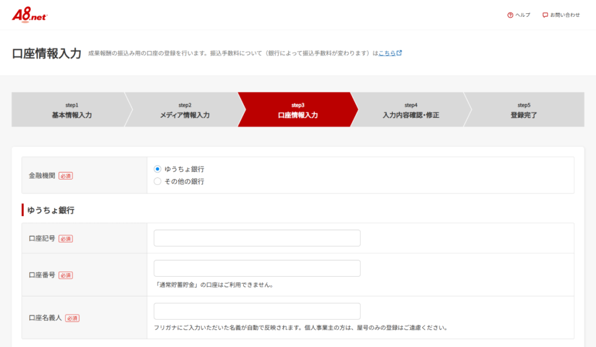Click the 口座名義人 field label
Image resolution: width=596 pixels, height=347 pixels.
click(45, 318)
